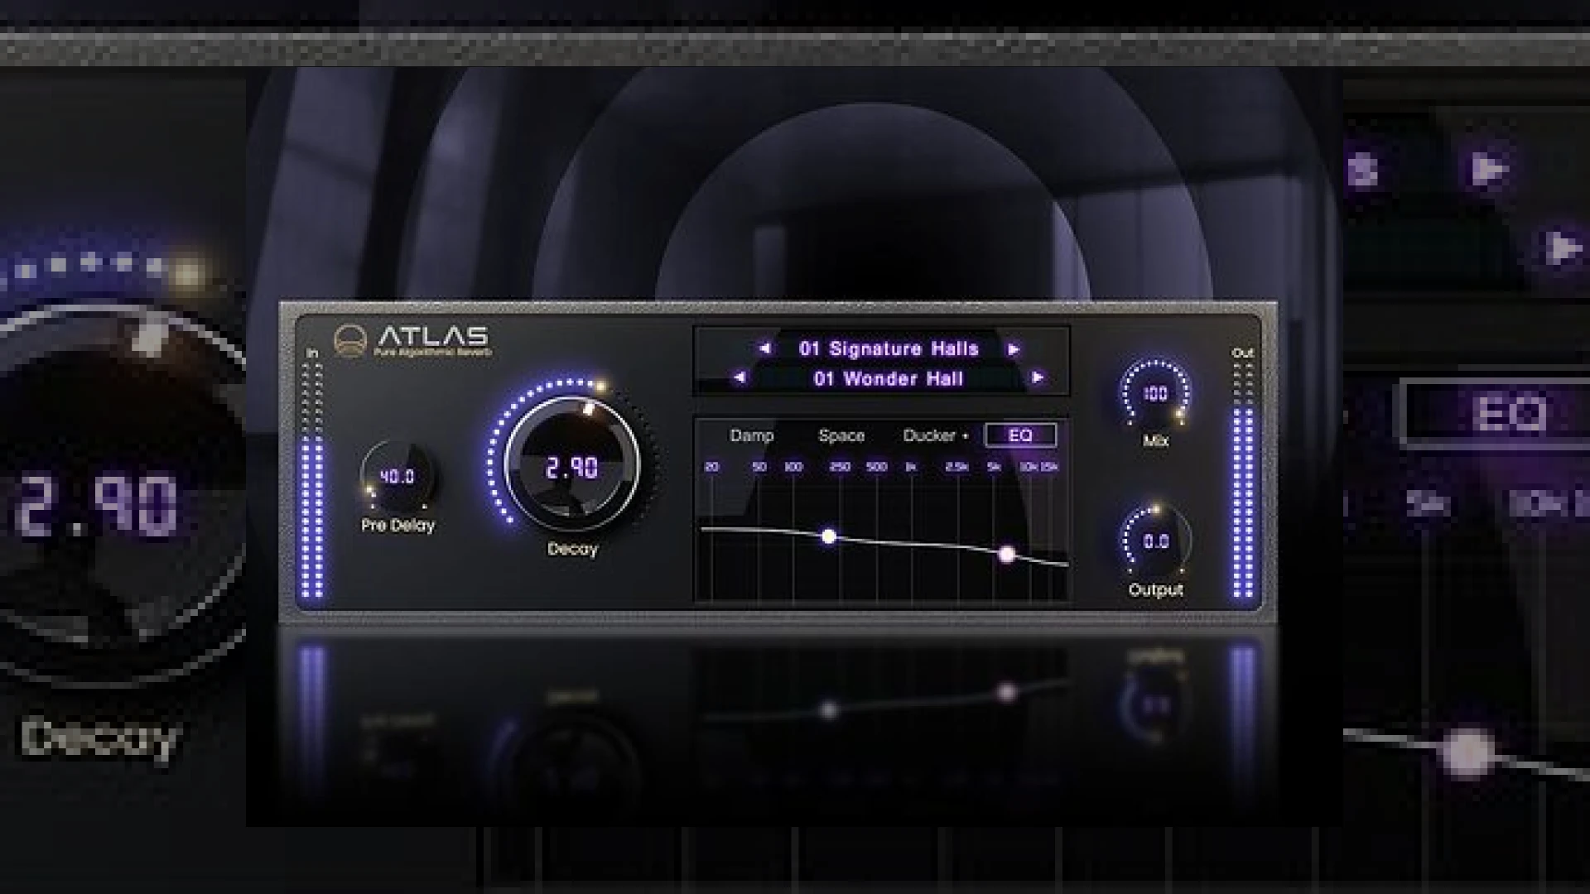The height and width of the screenshot is (894, 1590).
Task: Select the high EQ band node
Action: pyautogui.click(x=1006, y=555)
